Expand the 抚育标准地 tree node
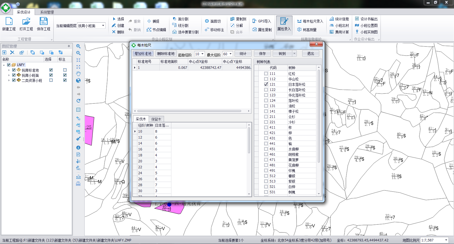 [9, 70]
